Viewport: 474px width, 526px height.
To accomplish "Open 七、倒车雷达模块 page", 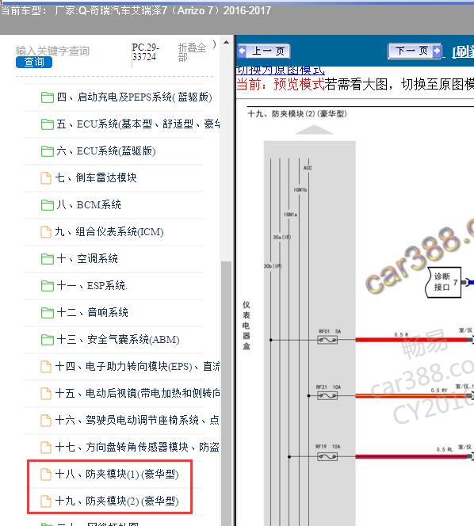I will click(96, 177).
